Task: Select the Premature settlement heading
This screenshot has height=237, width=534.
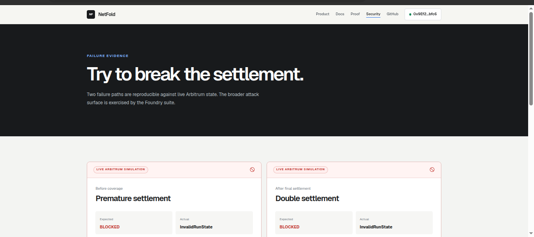Action: pos(133,198)
